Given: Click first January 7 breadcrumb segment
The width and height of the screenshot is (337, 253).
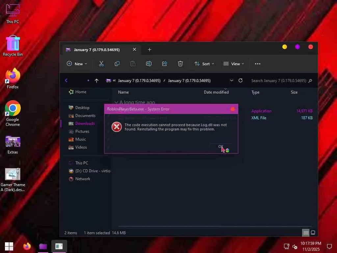Looking at the screenshot, I should tap(139, 81).
